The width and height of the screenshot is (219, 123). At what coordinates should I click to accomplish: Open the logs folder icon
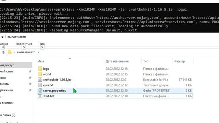40,69
